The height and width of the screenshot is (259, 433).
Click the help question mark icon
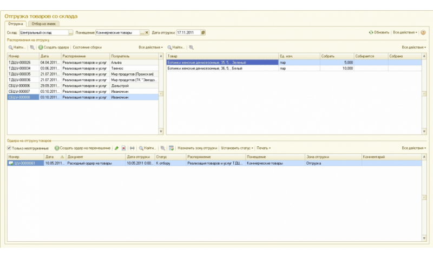[423, 32]
